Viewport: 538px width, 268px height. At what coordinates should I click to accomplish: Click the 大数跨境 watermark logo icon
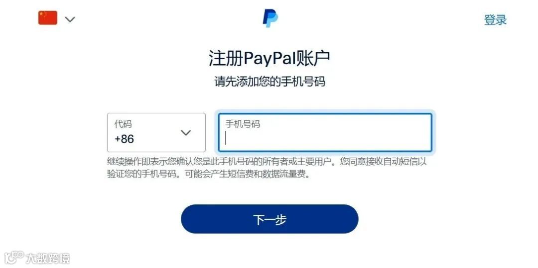[x=14, y=258]
